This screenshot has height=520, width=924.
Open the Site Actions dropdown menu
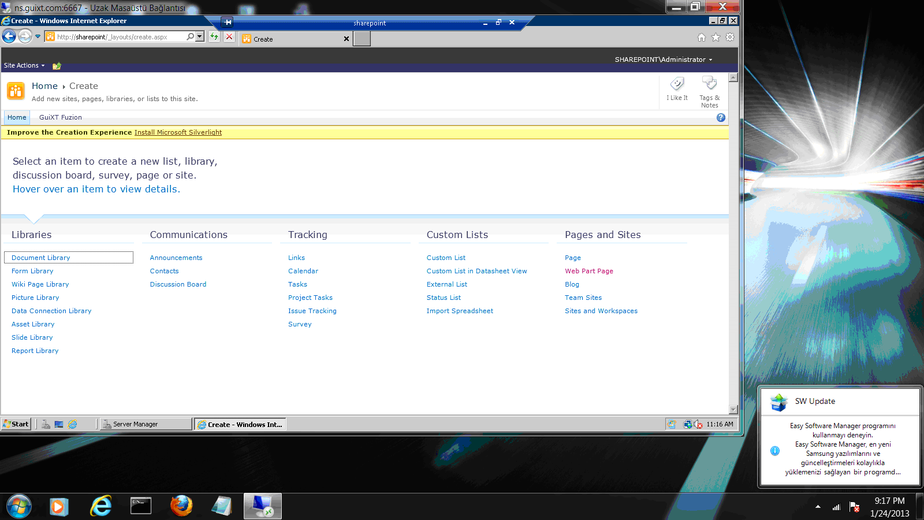[24, 66]
